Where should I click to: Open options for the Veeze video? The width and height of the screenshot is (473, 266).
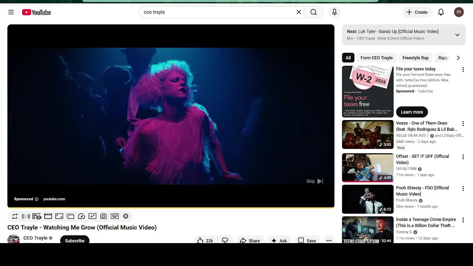pyautogui.click(x=463, y=124)
